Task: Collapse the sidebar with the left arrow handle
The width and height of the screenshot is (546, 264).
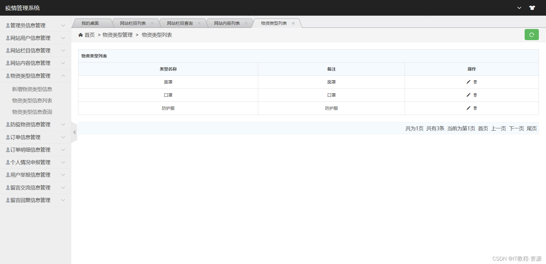Action: 74,132
